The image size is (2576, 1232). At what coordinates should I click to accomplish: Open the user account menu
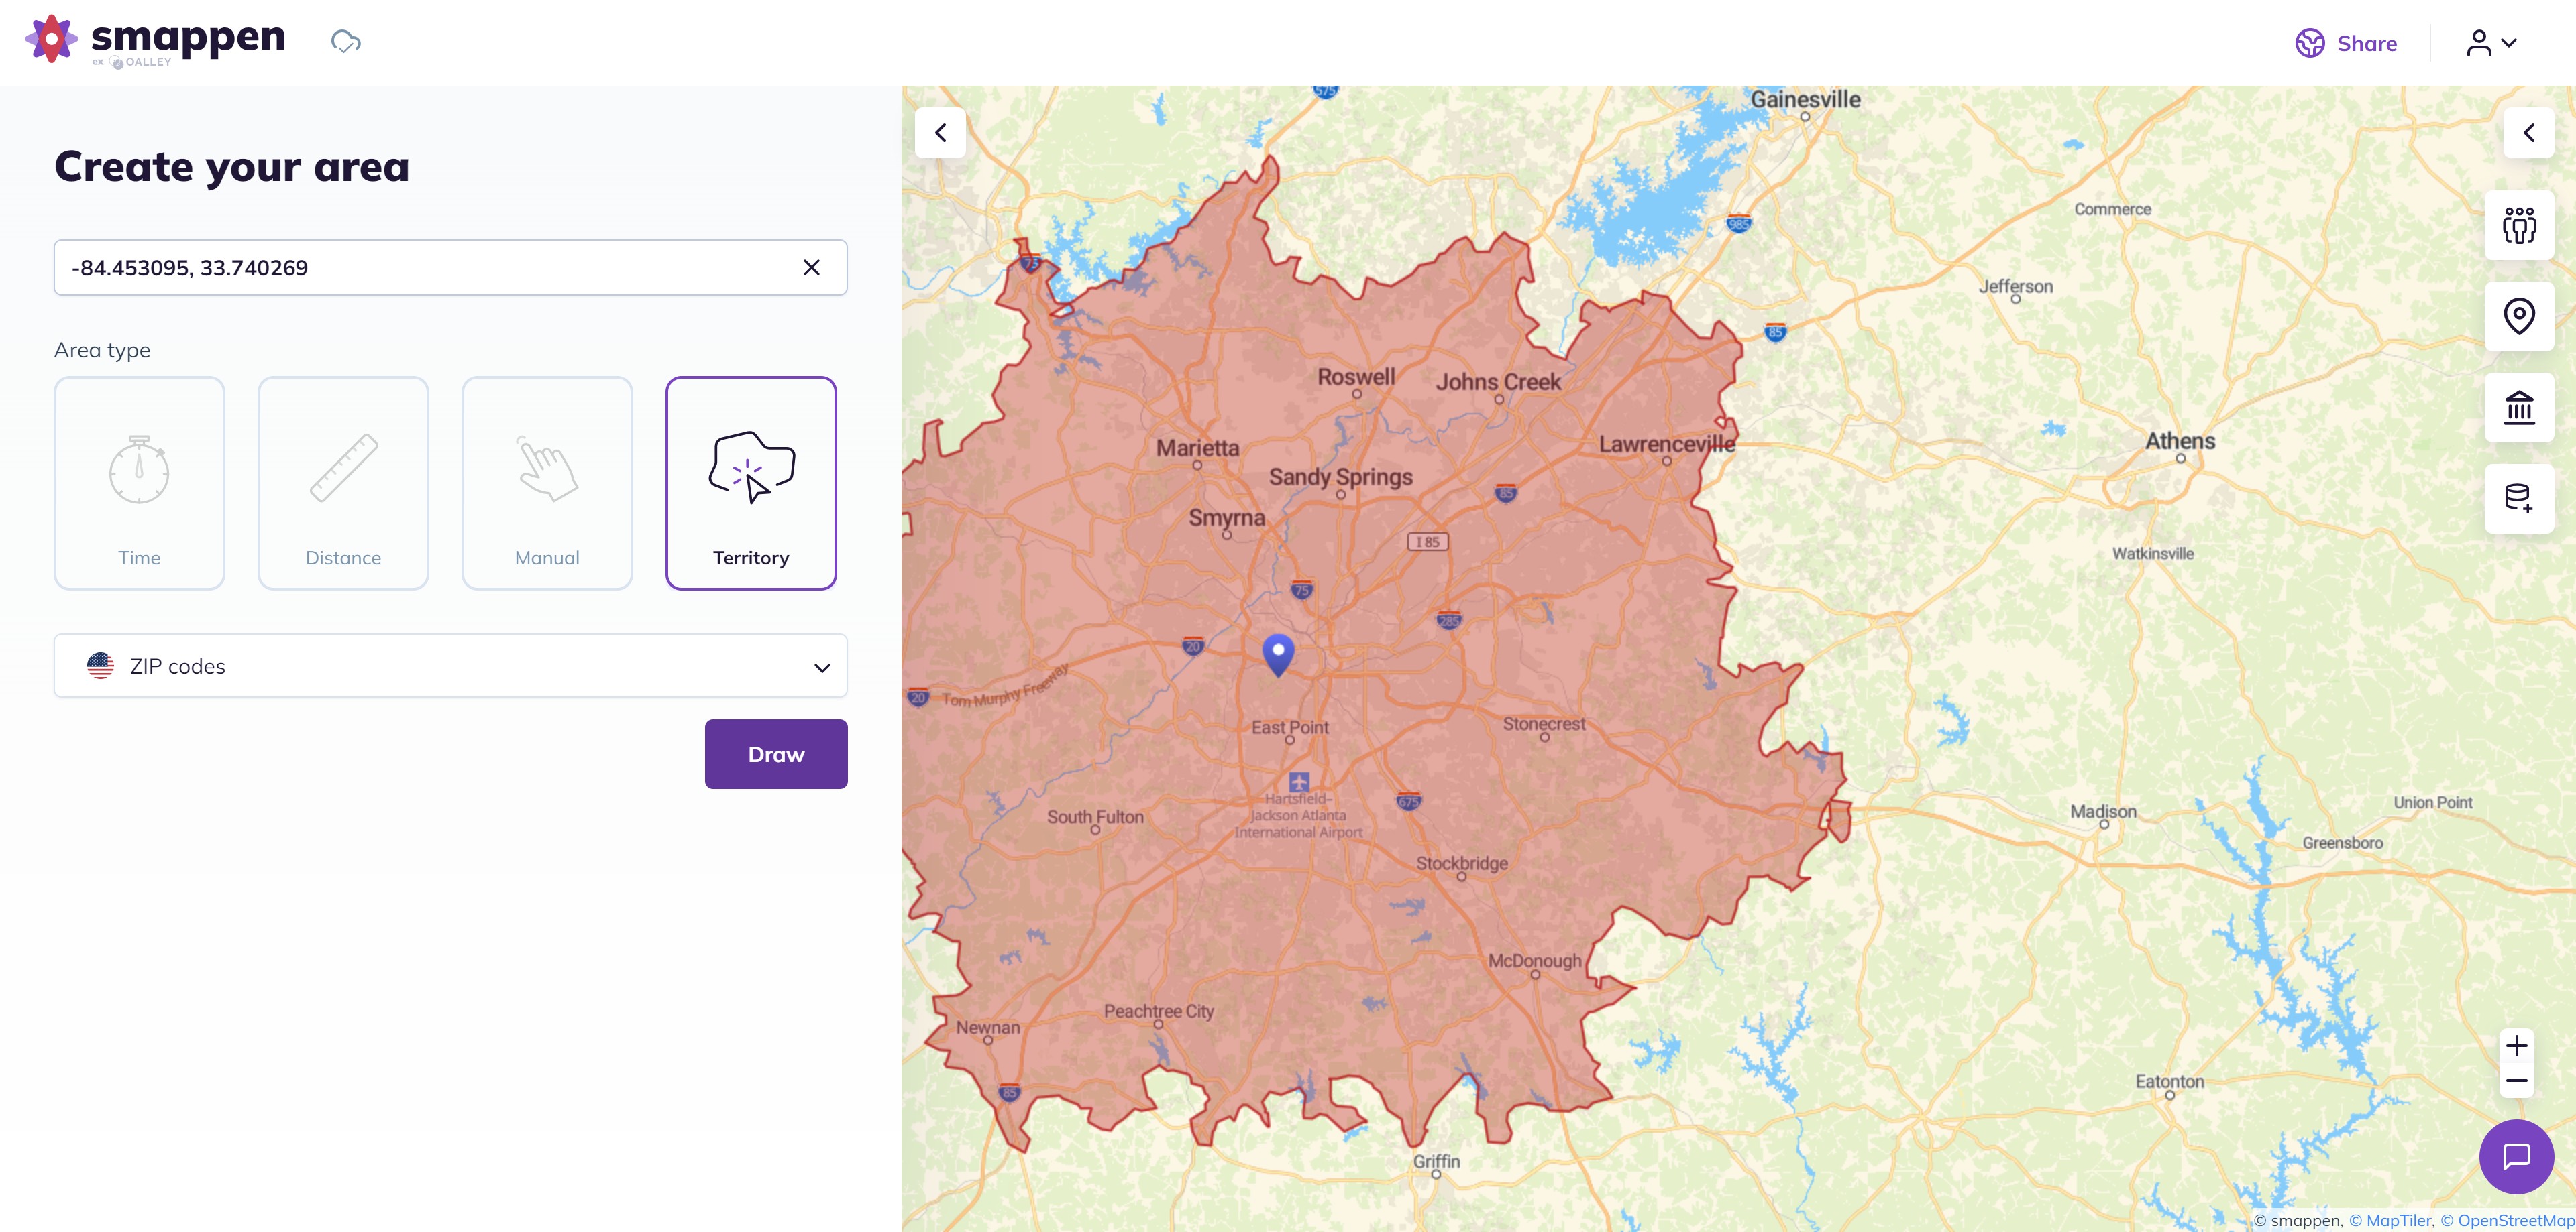tap(2491, 43)
